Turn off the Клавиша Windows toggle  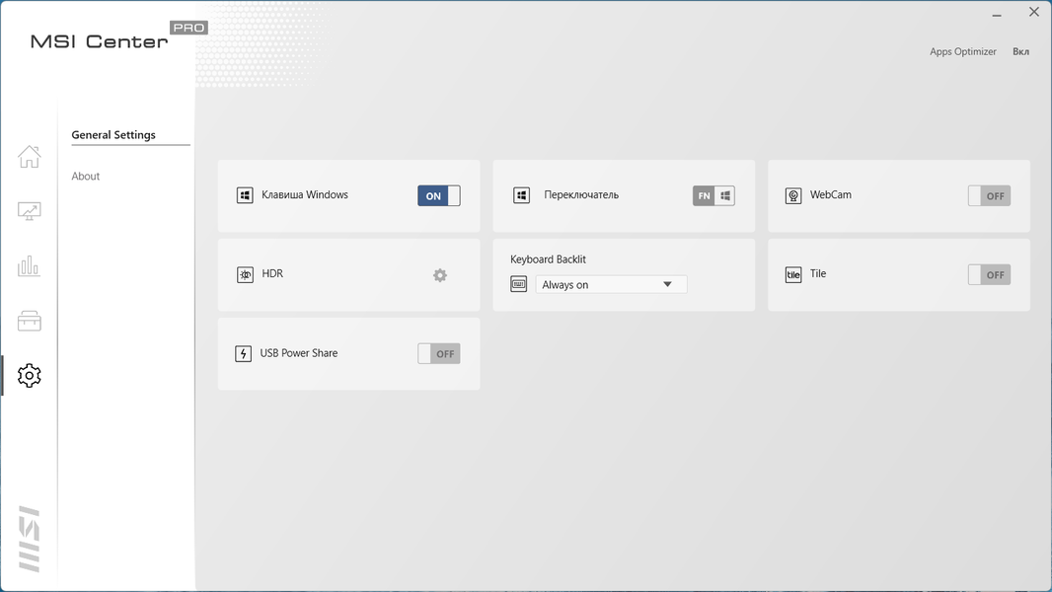[439, 195]
